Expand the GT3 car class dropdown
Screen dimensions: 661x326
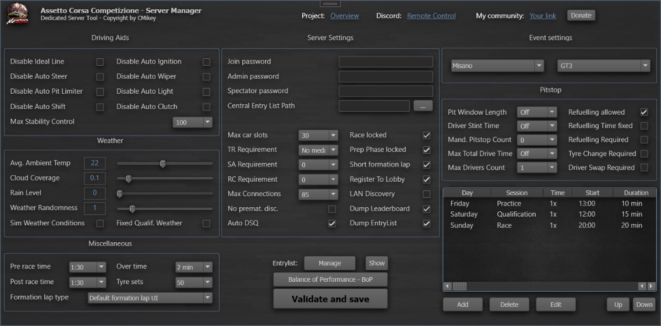point(603,66)
